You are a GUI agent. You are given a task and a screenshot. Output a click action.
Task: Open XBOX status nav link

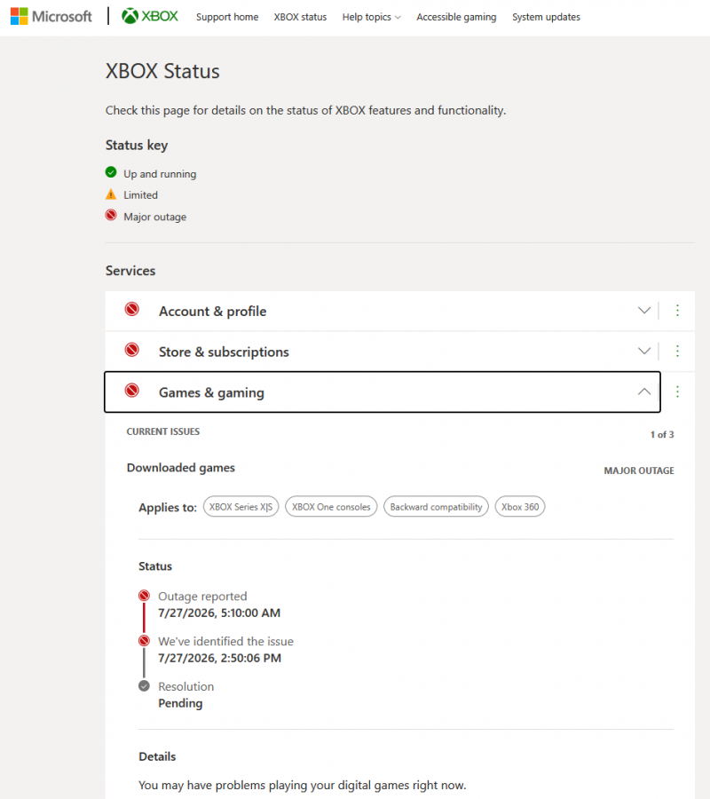[300, 17]
